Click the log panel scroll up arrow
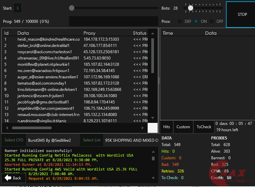This screenshot has height=187, width=255. click(153, 152)
